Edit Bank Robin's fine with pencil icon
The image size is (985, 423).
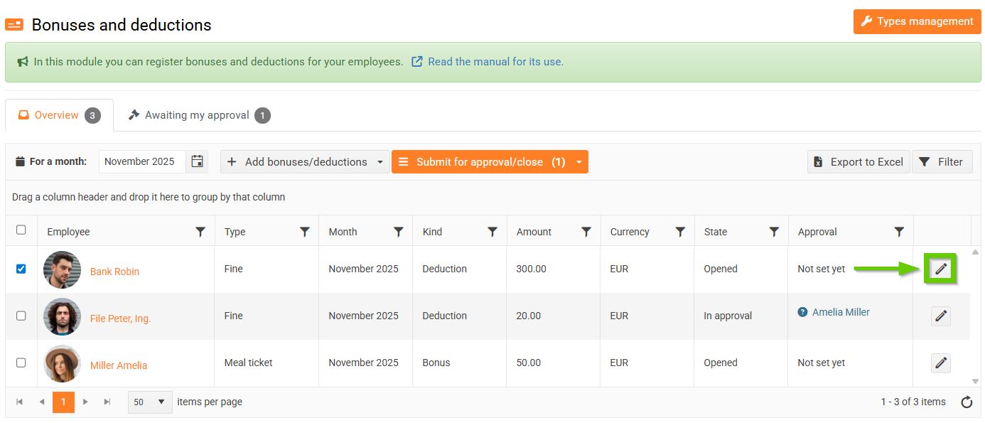point(940,269)
